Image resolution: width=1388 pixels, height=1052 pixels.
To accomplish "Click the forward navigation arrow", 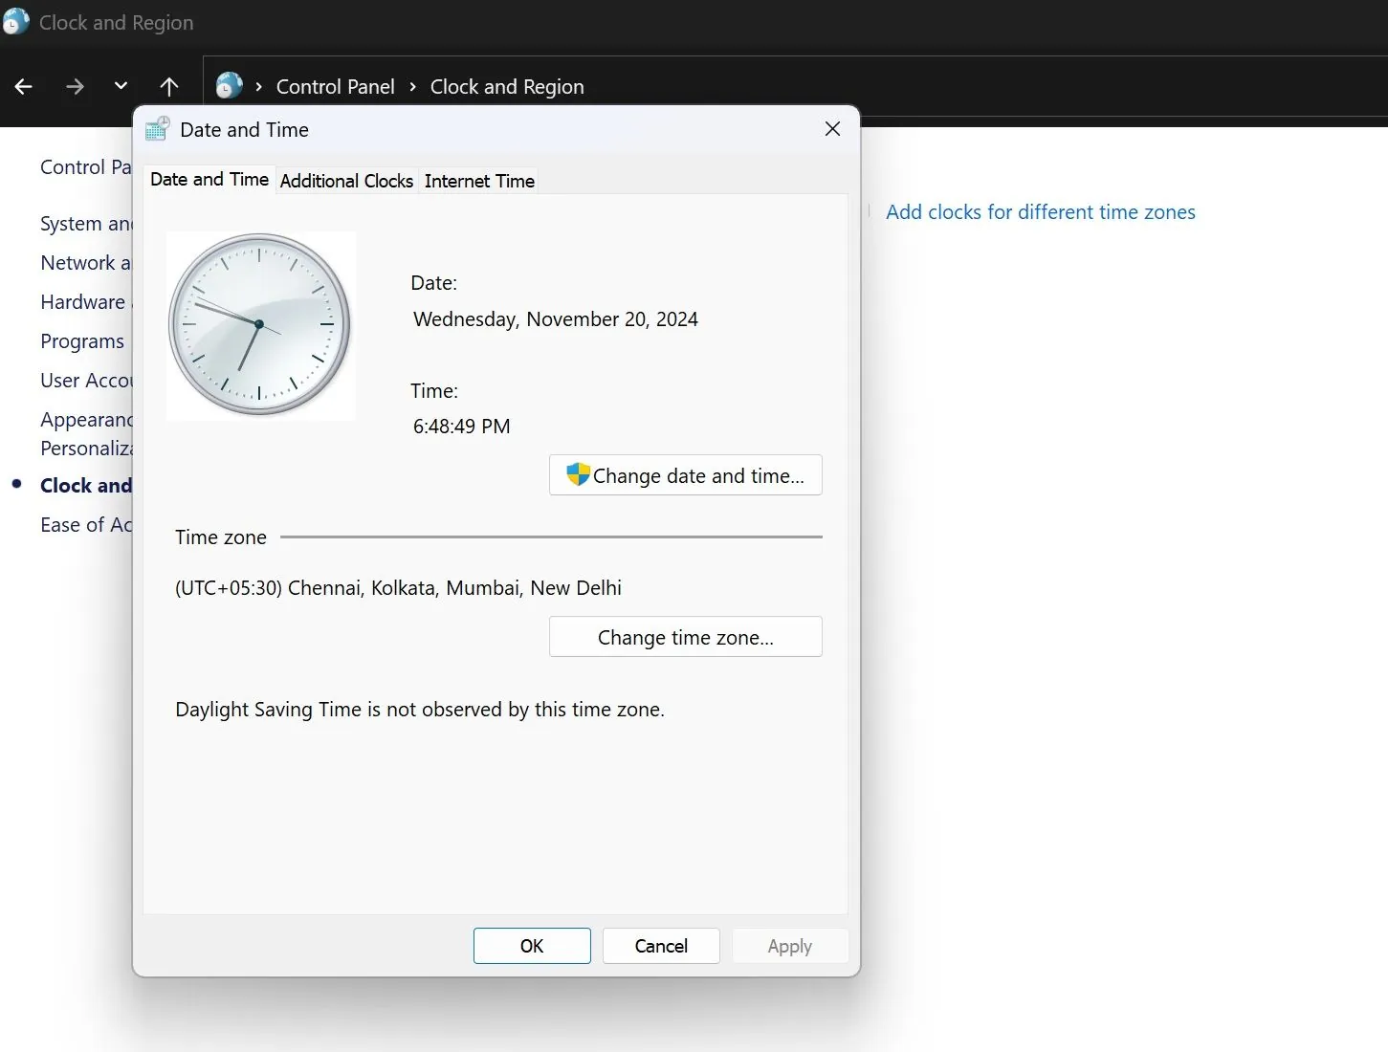I will pos(75,87).
